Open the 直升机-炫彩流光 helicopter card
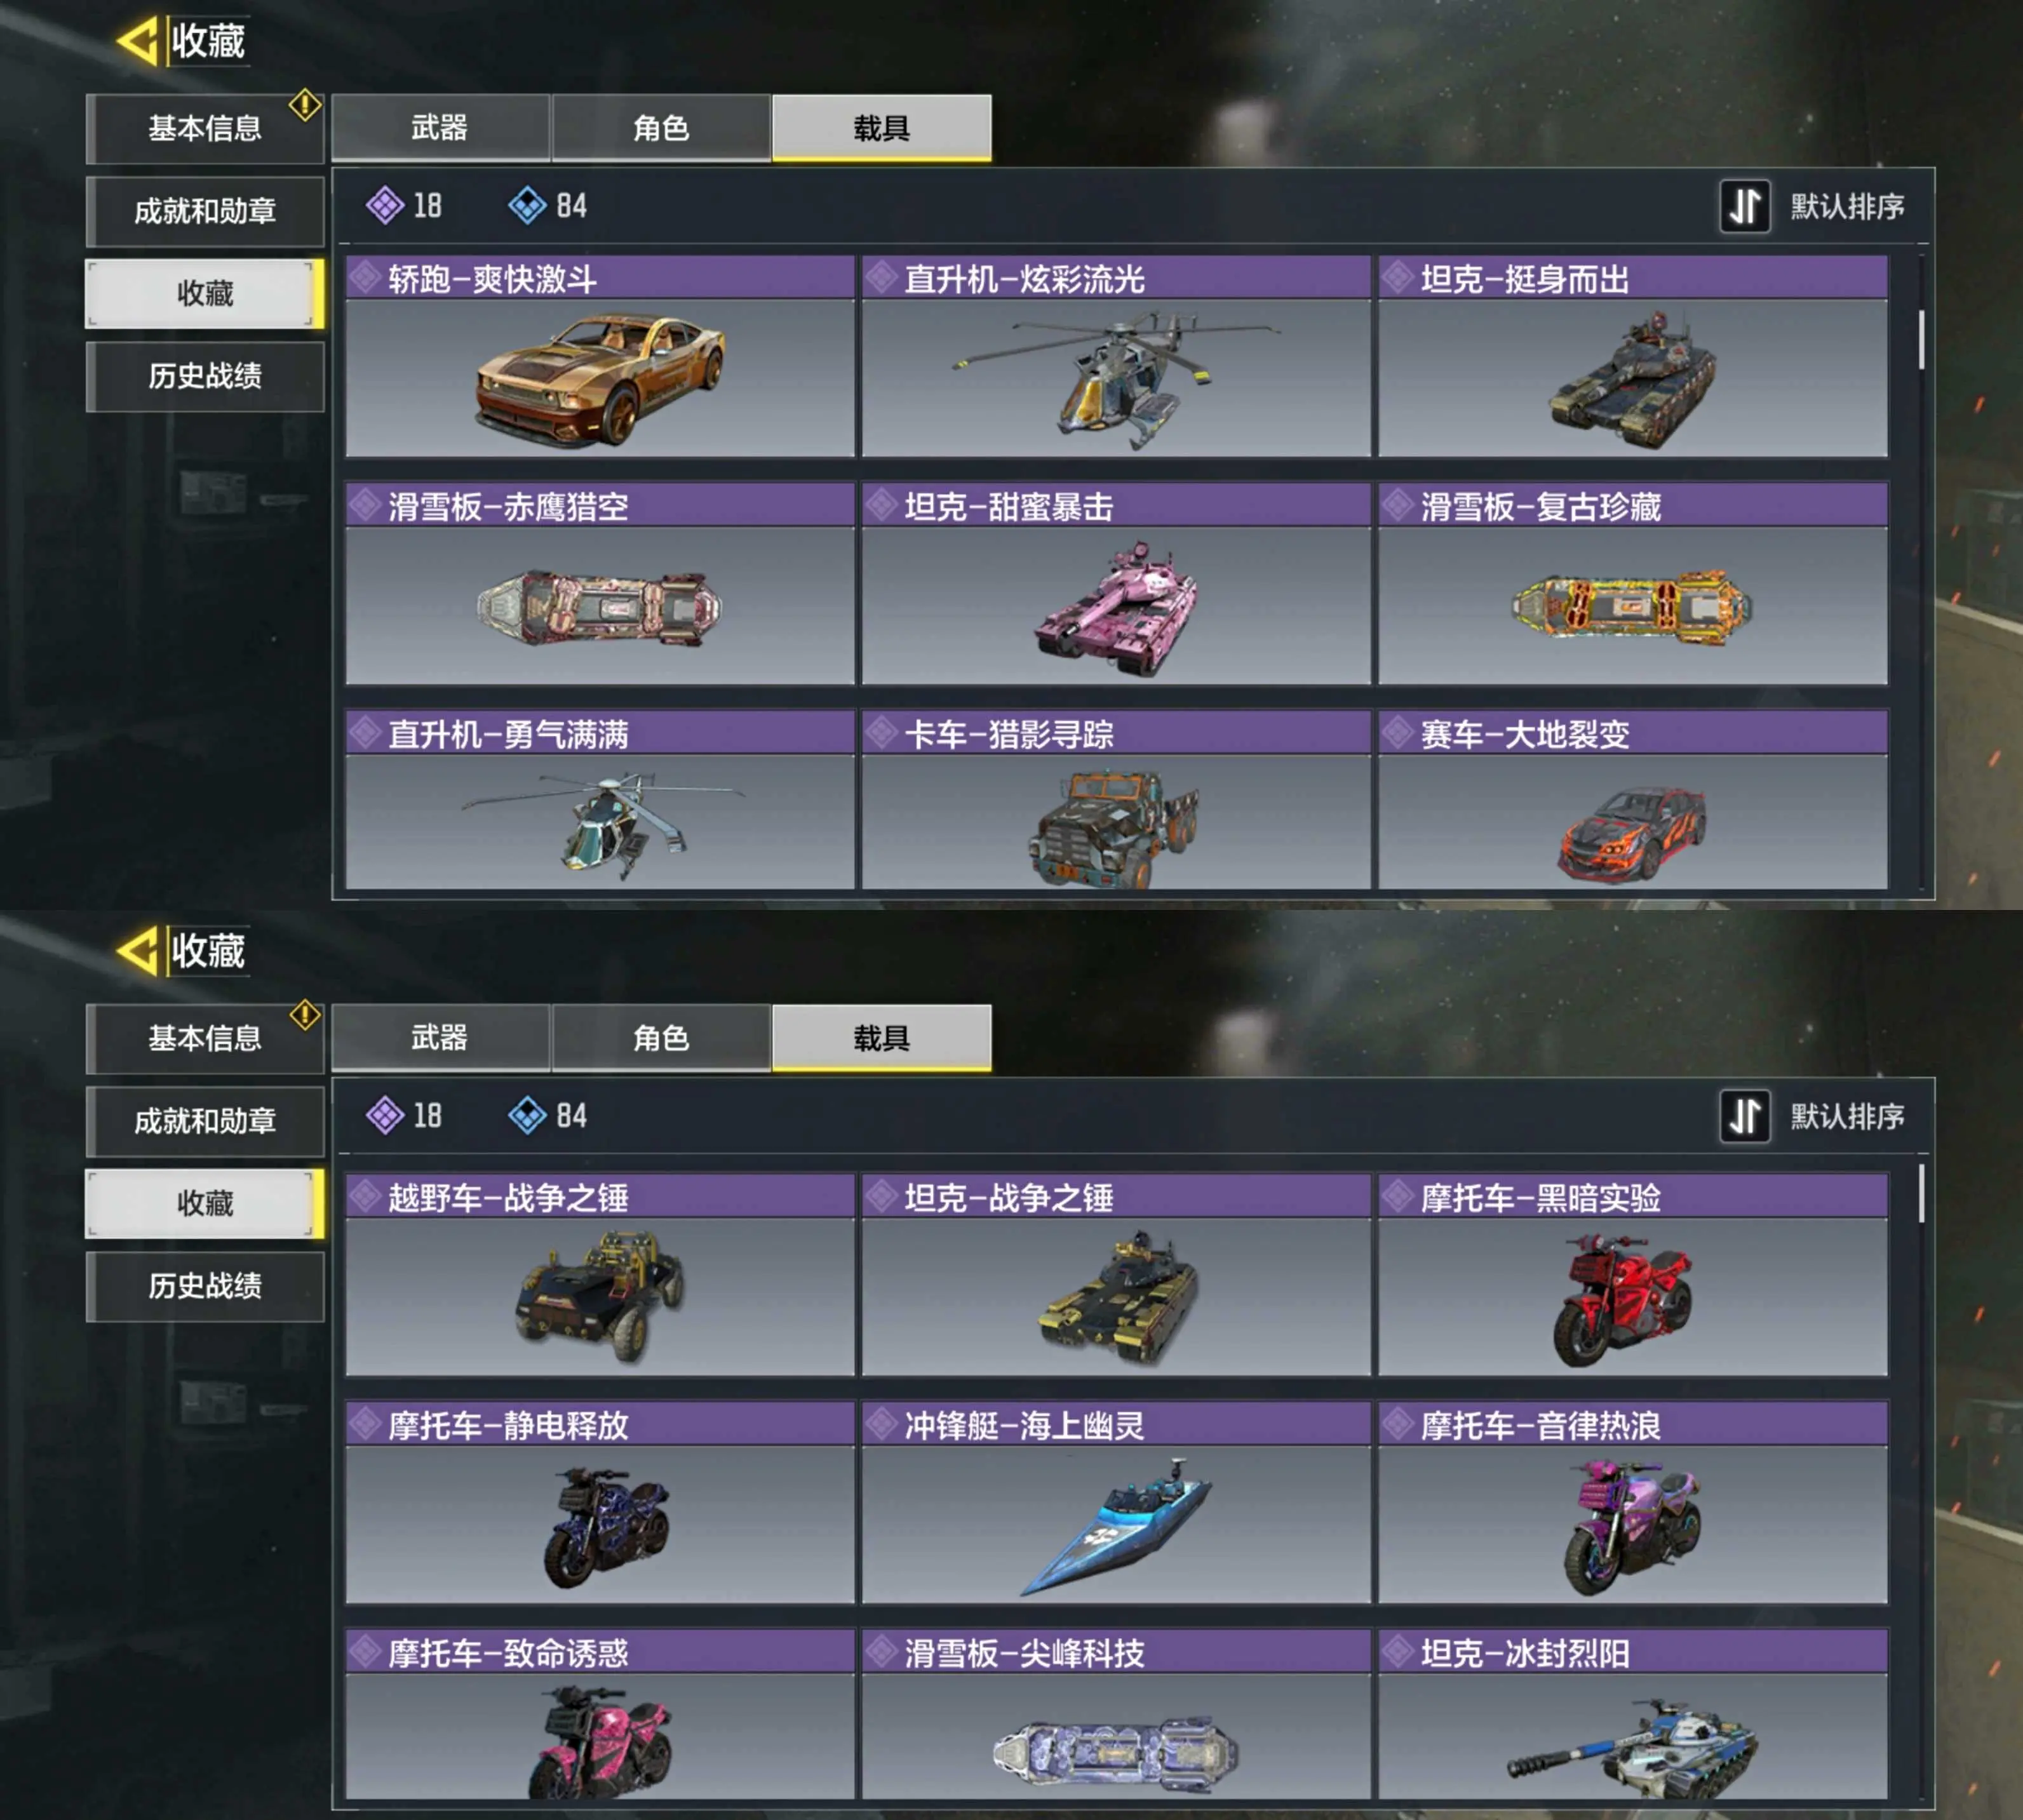Screen dimensions: 2023x1820 (x=1116, y=357)
